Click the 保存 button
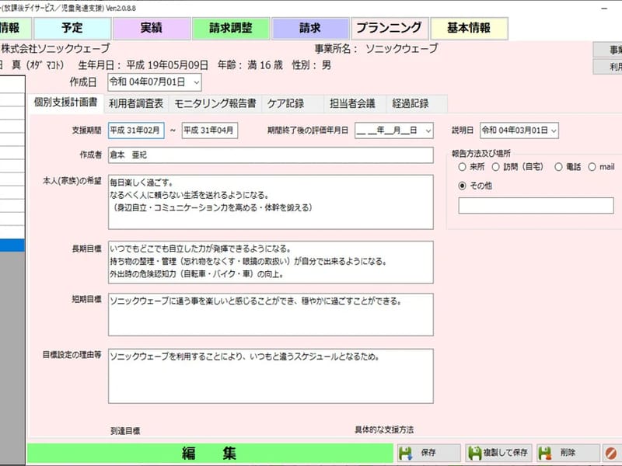Image resolution: width=622 pixels, height=466 pixels. [429, 453]
